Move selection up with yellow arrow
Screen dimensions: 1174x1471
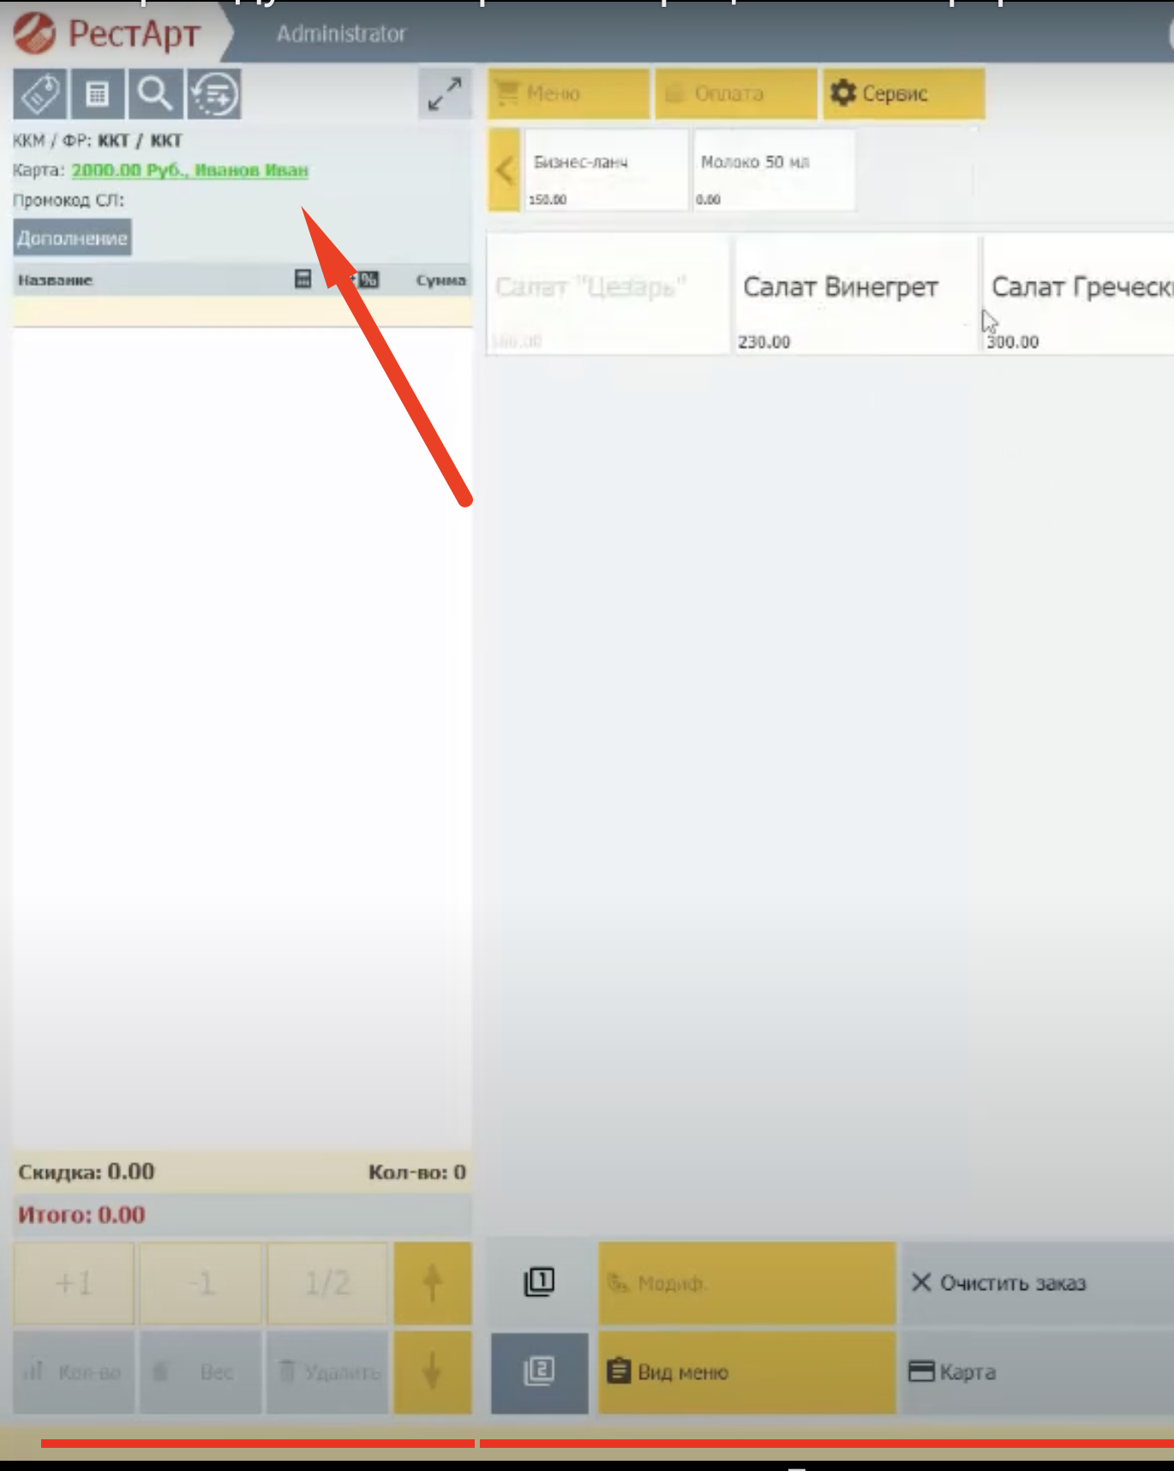(x=432, y=1283)
